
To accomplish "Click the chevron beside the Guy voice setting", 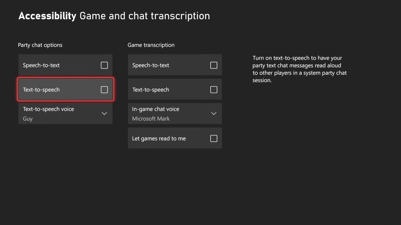I will 104,113.
